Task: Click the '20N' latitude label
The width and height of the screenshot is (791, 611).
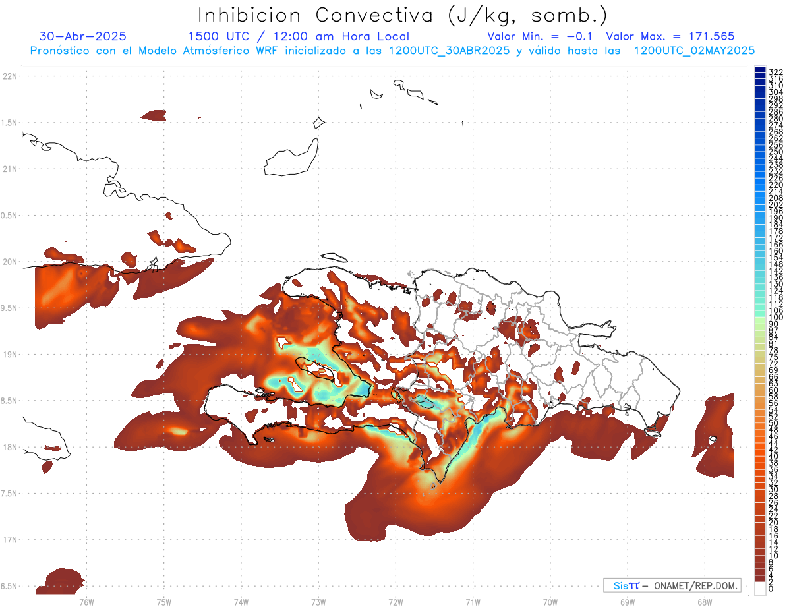Action: pyautogui.click(x=11, y=262)
